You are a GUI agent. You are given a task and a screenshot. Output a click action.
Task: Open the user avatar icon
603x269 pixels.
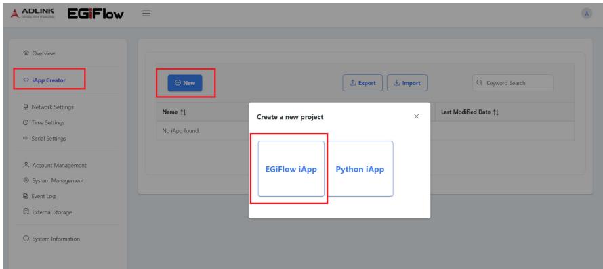pos(587,14)
